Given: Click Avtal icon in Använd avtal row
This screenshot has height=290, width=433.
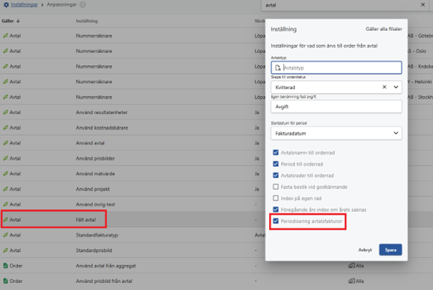Looking at the screenshot, I should pos(6,142).
